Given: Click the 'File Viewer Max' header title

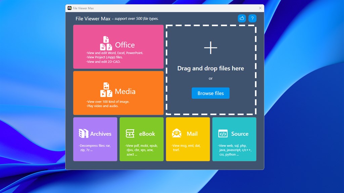Looking at the screenshot, I should [93, 19].
